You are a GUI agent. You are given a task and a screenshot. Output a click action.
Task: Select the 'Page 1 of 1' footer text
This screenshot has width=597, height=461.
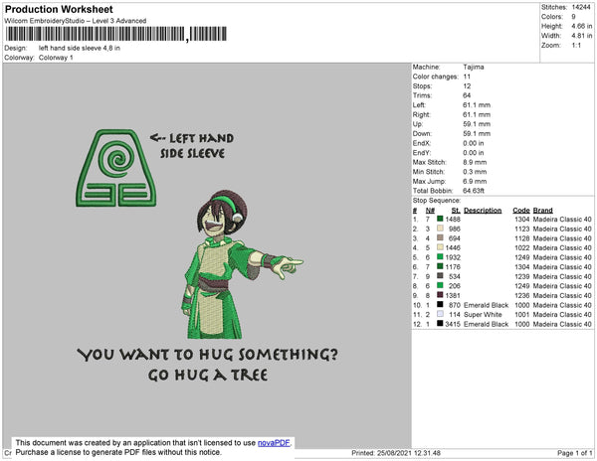point(575,453)
